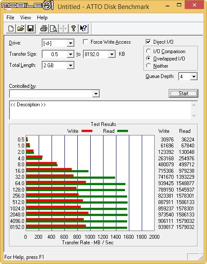Viewport: 207px width, 264px height.
Task: Close the ATTO Disk Benchmark window
Action: click(195, 5)
